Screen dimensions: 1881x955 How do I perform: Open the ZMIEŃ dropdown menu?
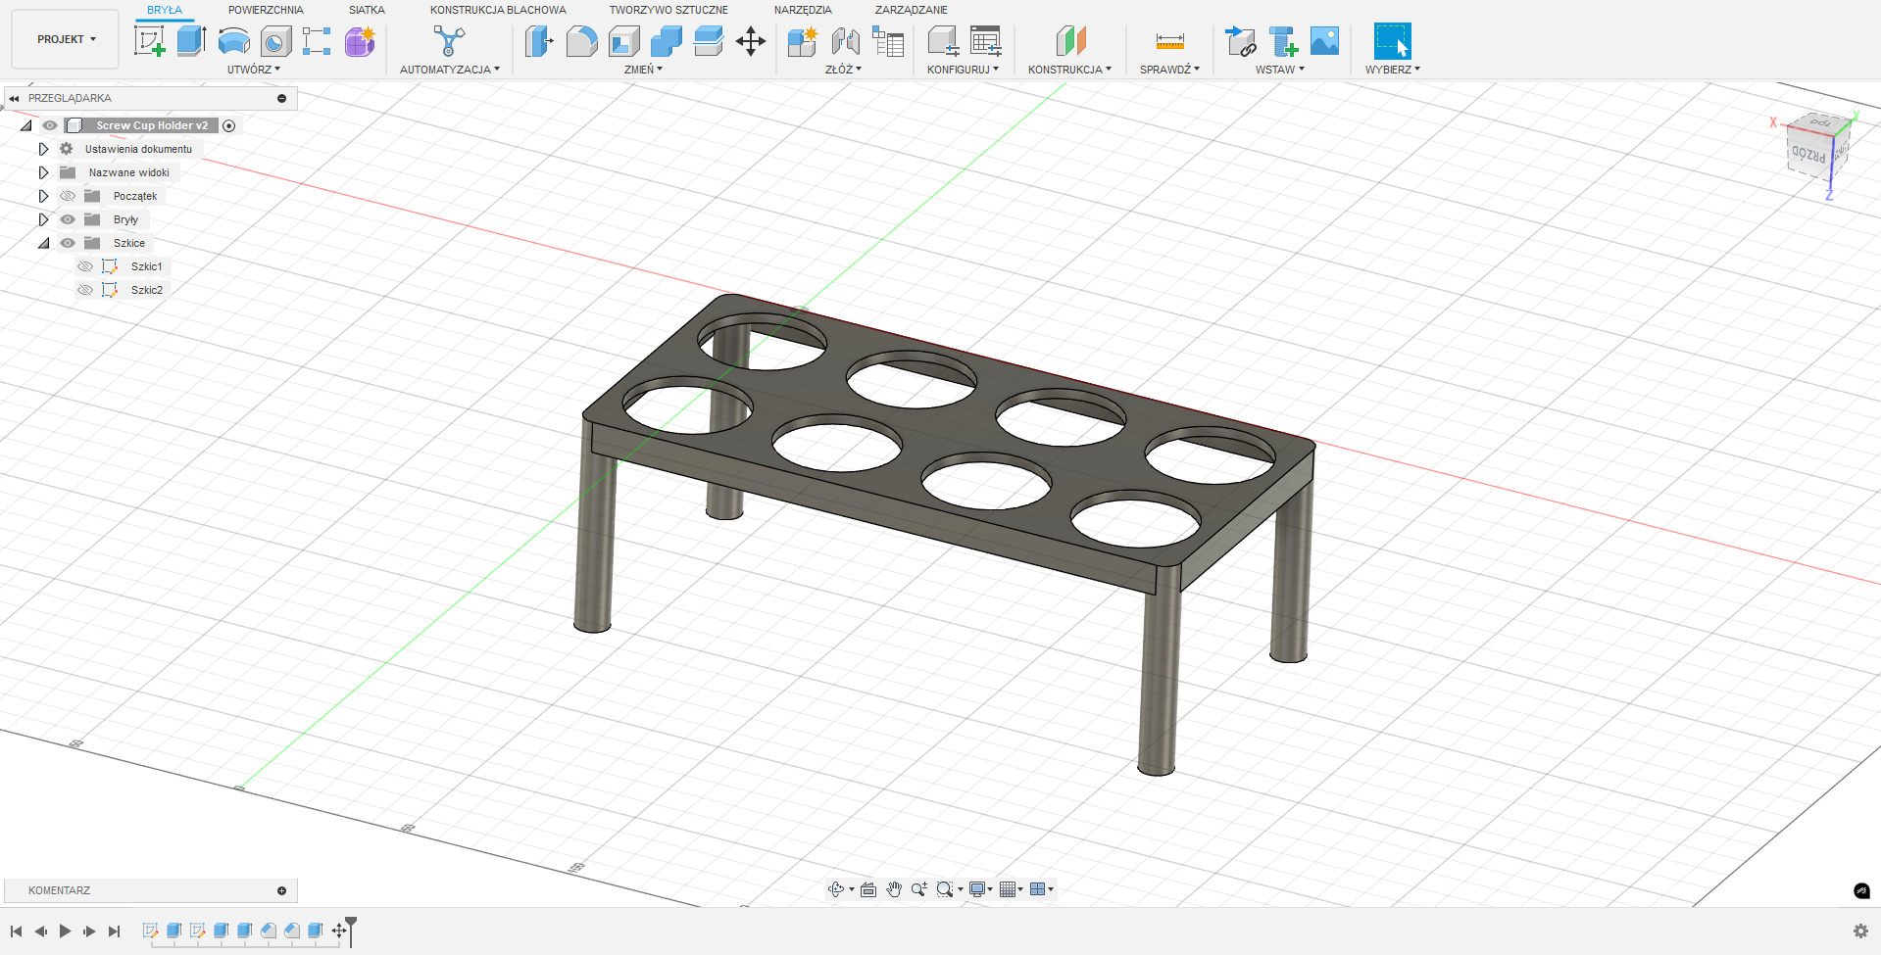[x=643, y=70]
